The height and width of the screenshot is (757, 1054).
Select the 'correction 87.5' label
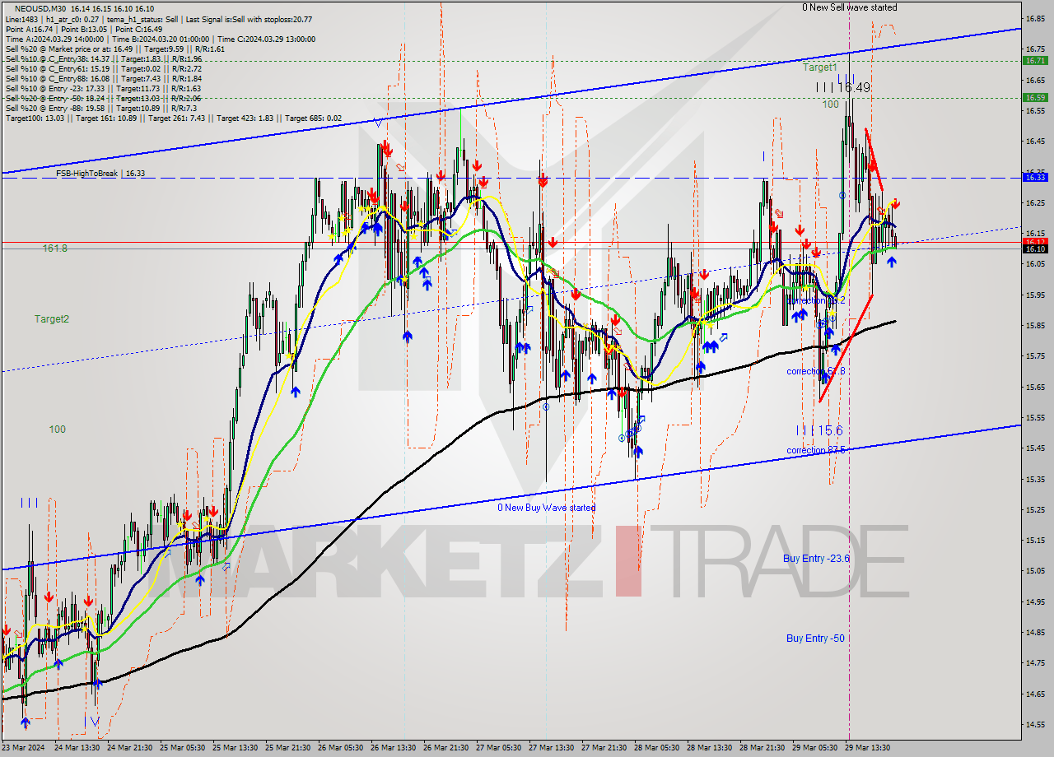(816, 450)
